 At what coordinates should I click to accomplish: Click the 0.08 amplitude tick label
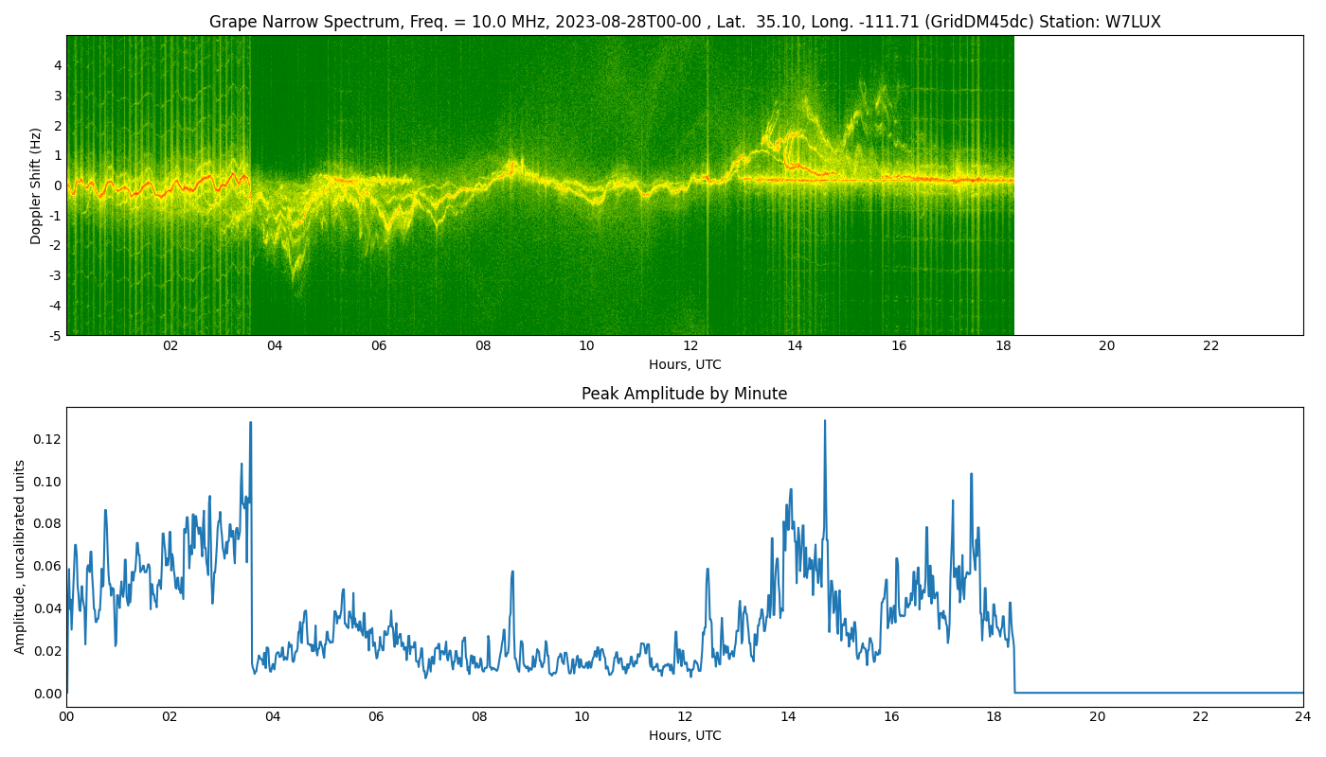(x=46, y=523)
